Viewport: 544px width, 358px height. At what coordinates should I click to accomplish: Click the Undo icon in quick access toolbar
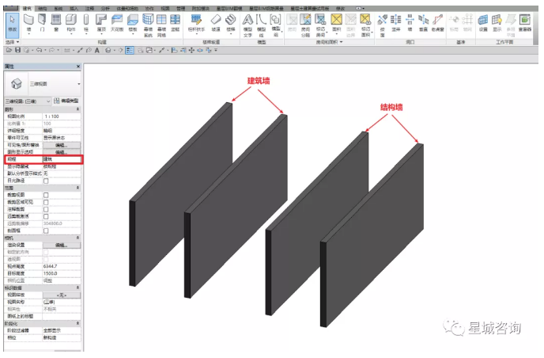39,51
